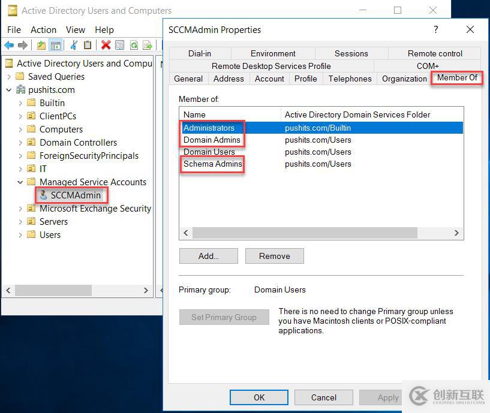The image size is (490, 413).
Task: Expand the ForeignSecurityPrincipals node
Action: click(20, 156)
